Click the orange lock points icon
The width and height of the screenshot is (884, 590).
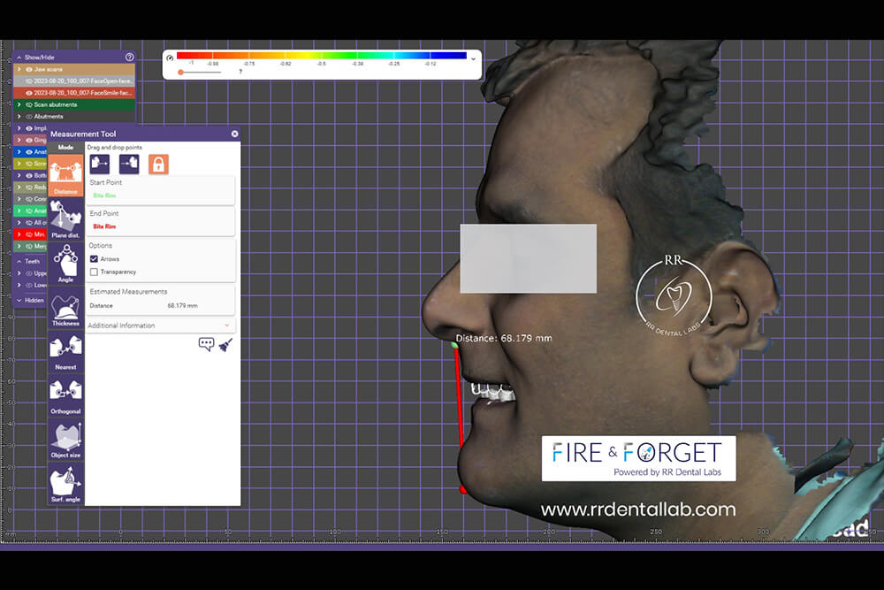tap(158, 164)
